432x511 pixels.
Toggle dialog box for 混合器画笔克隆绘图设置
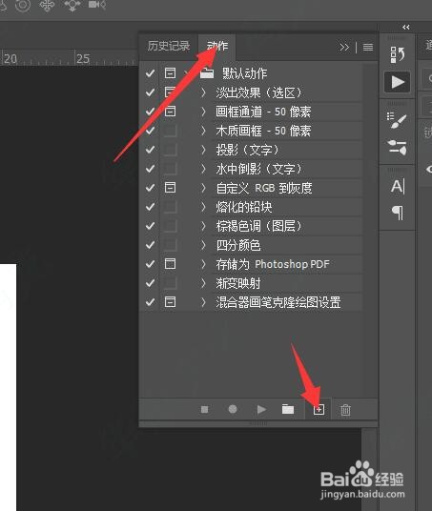pos(170,302)
